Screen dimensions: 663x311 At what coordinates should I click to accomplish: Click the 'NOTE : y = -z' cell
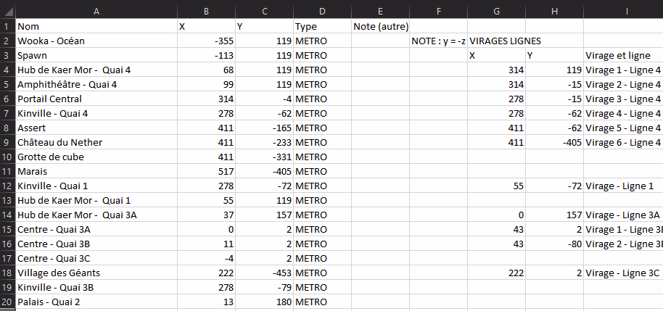(x=438, y=41)
